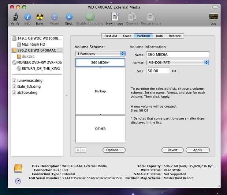Remove a partition with the minus button
Viewport: 227px width, 195px height.
(83, 150)
